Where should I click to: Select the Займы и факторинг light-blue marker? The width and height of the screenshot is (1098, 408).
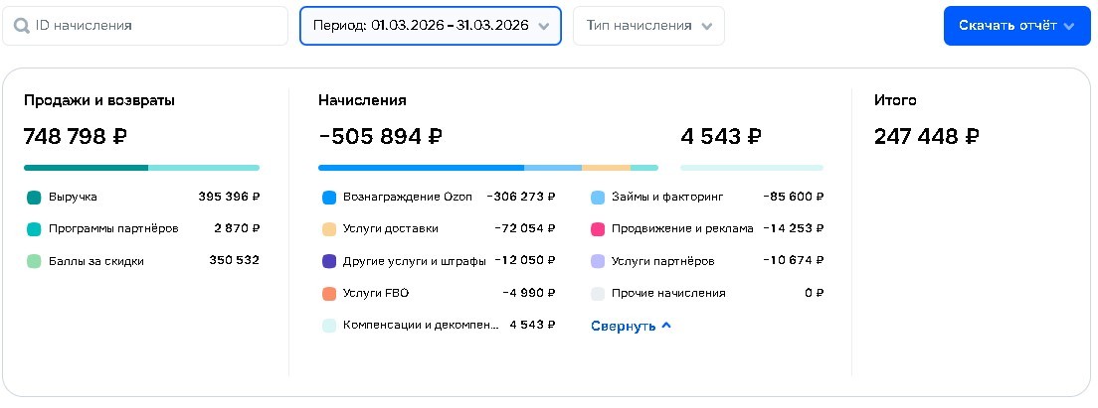point(598,198)
